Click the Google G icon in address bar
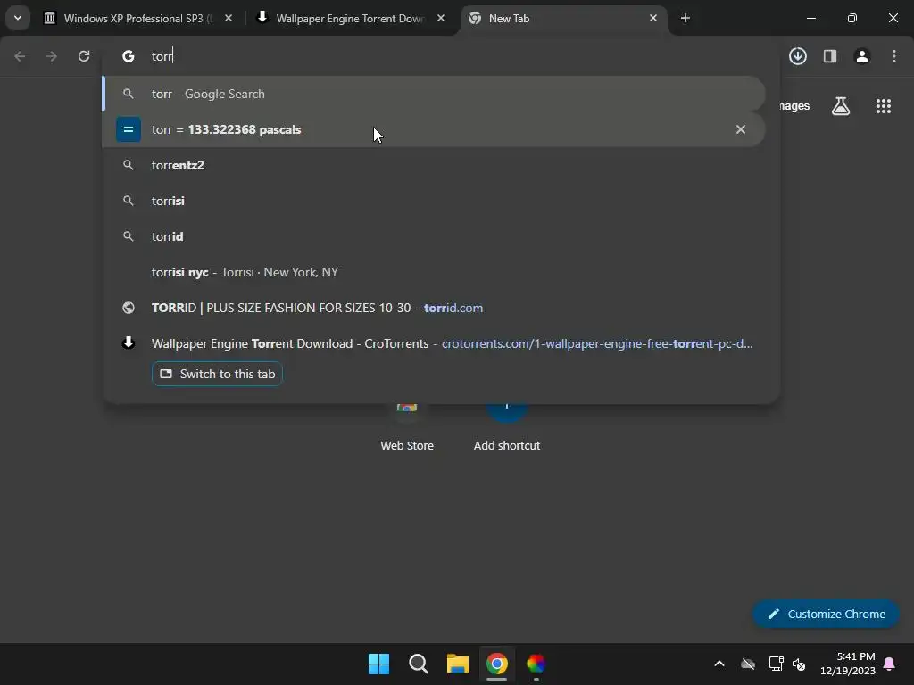Image resolution: width=914 pixels, height=685 pixels. [x=129, y=56]
